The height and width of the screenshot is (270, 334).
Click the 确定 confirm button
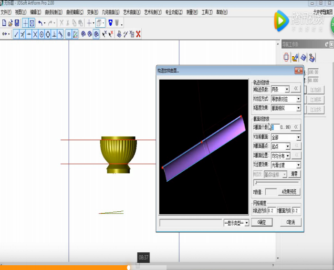(x=265, y=222)
